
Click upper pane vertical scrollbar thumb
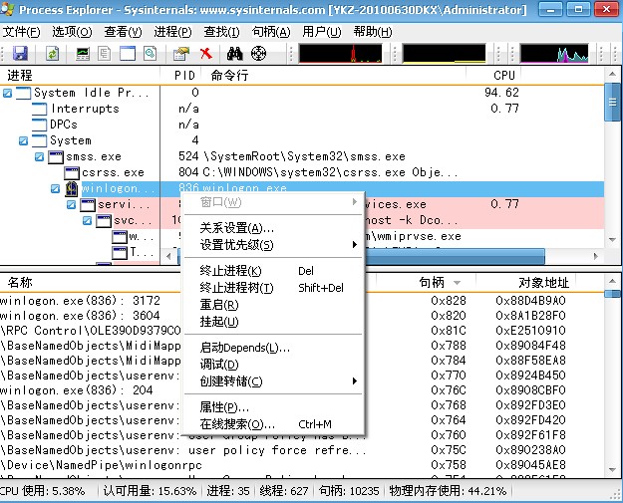613,103
